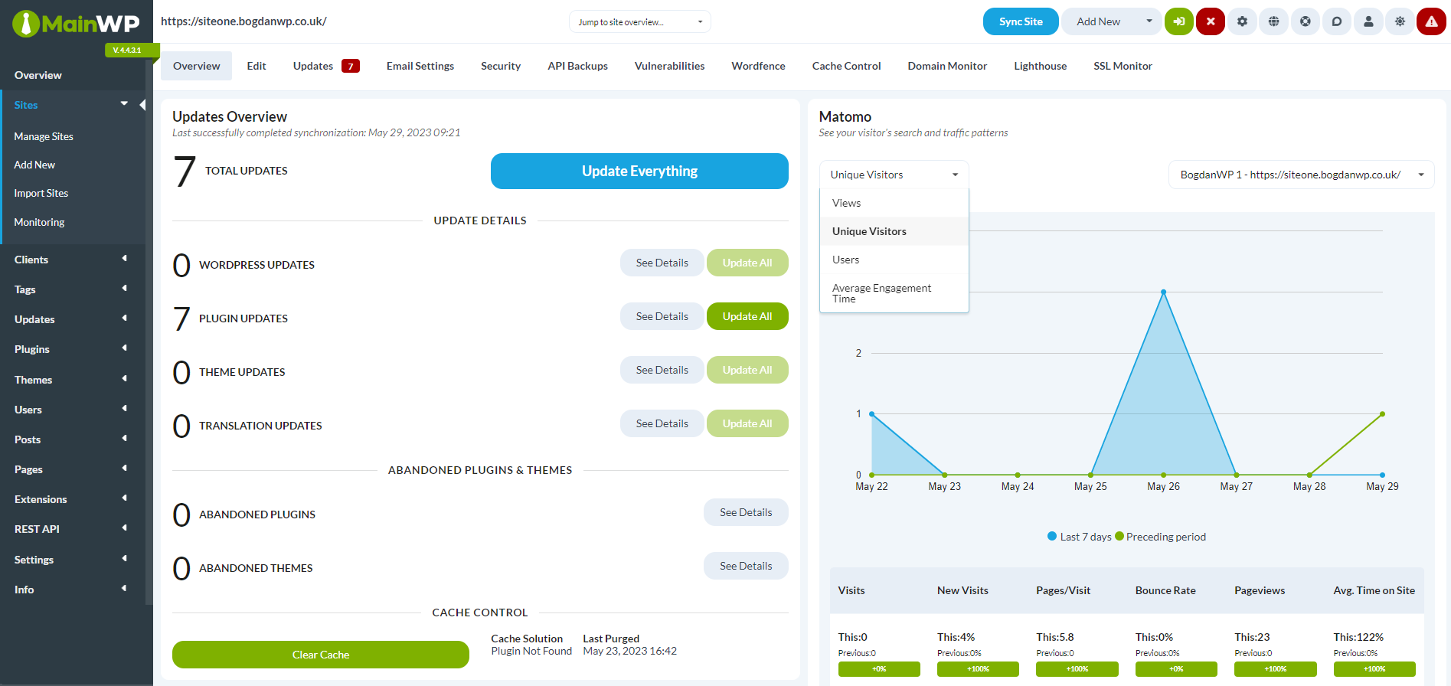Expand Tags in the sidebar
This screenshot has width=1451, height=686.
[x=124, y=289]
